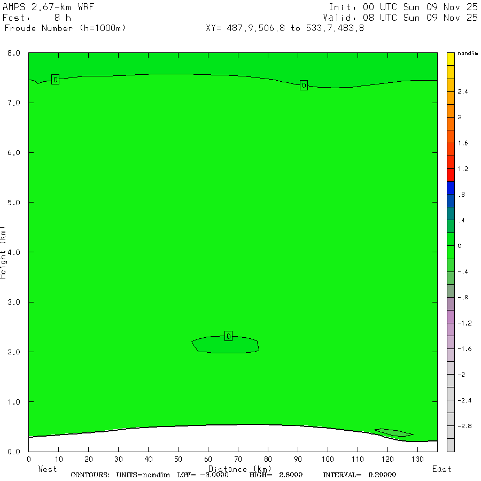Select the "INTERVAL= 0.20000" text at bottom
Screen dimensions: 481x481
click(359, 475)
